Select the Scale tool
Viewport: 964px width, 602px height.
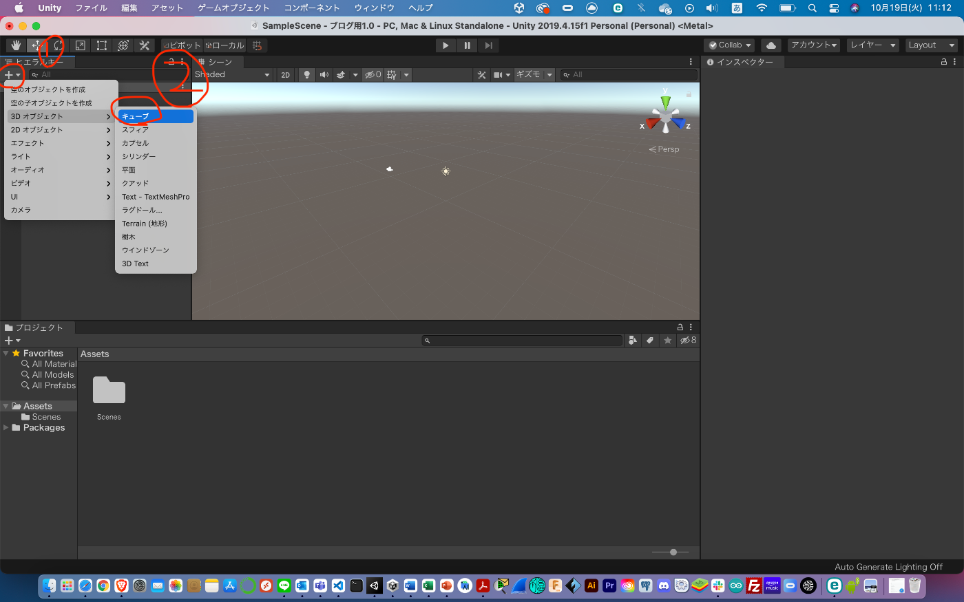click(80, 45)
